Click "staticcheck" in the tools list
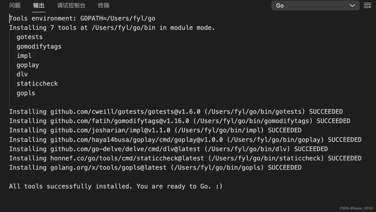The image size is (376, 212). click(x=37, y=84)
